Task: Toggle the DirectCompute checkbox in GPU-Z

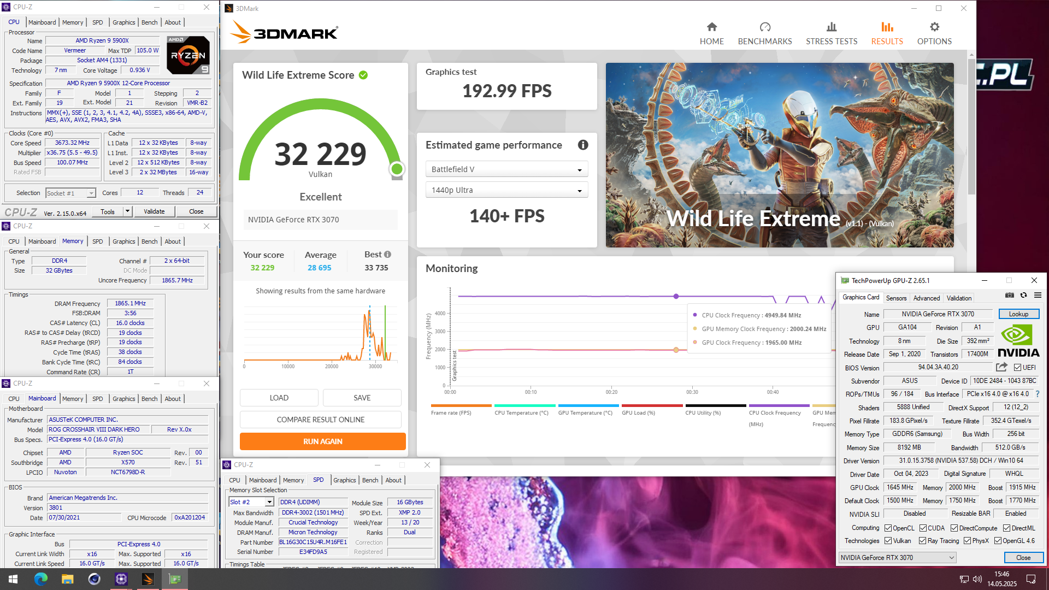Action: pos(954,528)
